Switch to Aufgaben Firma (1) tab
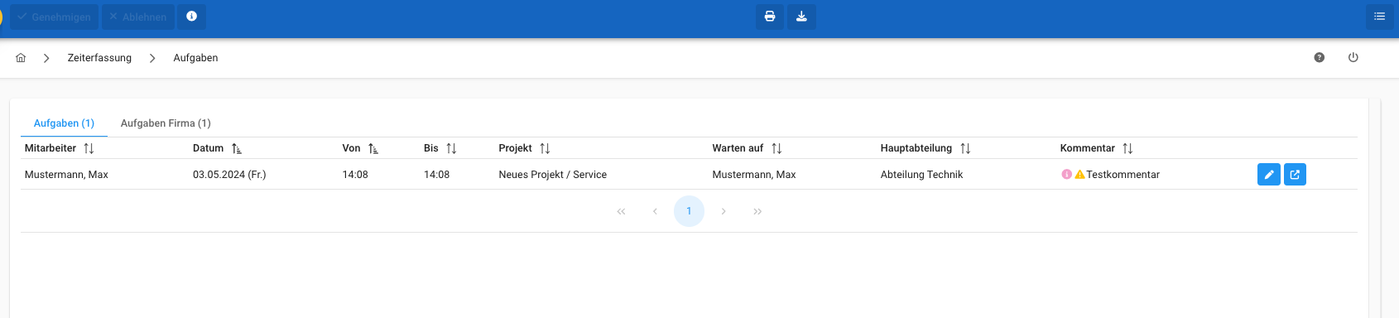 point(166,123)
